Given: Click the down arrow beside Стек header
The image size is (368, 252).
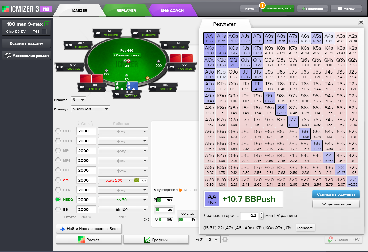Looking at the screenshot, I should pos(92,123).
